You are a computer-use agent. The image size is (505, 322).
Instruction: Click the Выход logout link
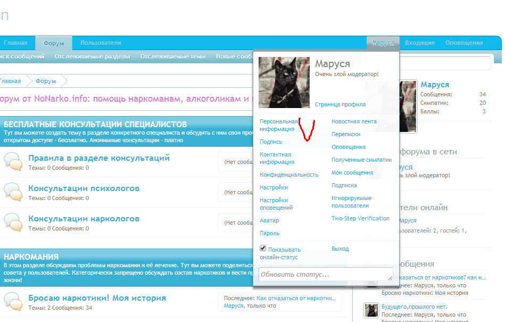point(340,249)
